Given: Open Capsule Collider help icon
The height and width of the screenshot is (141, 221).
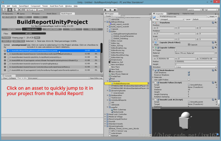Looking at the screenshot, I should point(213,48).
